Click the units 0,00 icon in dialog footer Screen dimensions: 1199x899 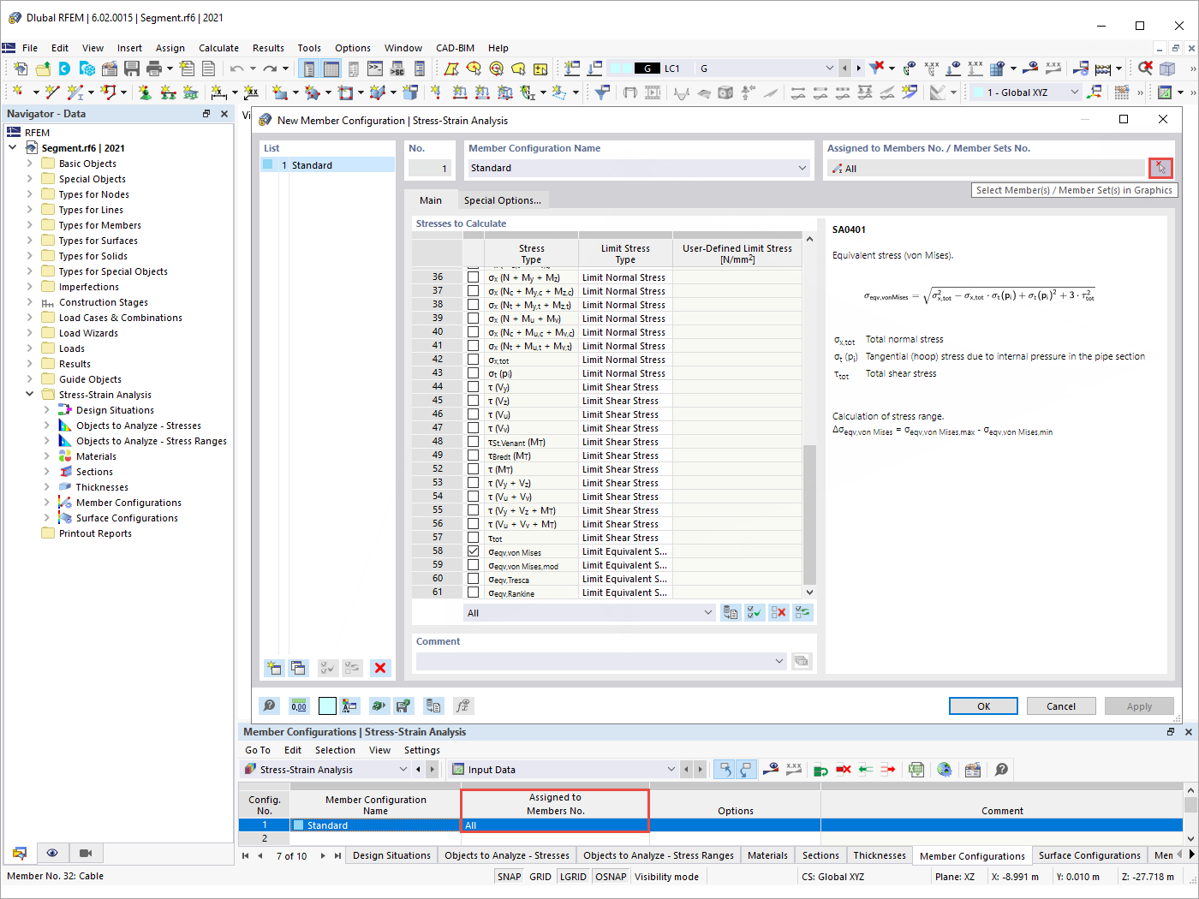click(x=298, y=706)
